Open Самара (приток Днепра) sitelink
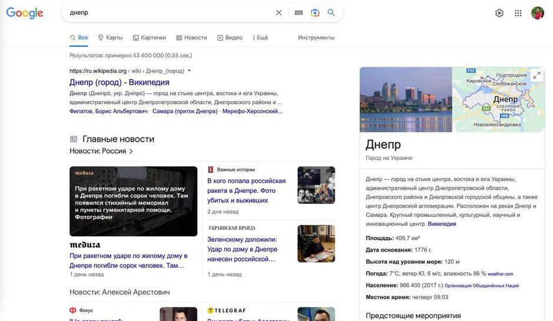553x321 pixels. pyautogui.click(x=185, y=111)
